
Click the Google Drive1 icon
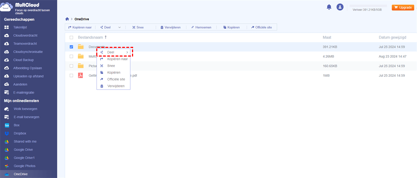click(x=7, y=158)
